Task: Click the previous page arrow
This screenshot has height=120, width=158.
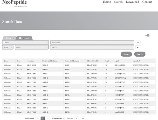Action: pyautogui.click(x=38, y=118)
